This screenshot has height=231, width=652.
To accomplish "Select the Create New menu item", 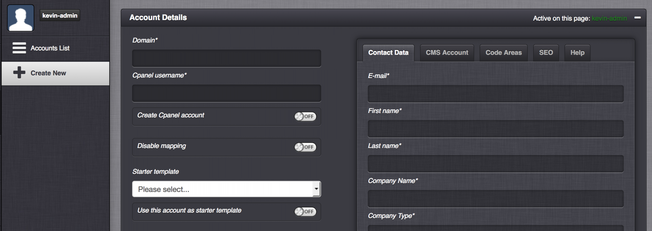I will click(55, 73).
